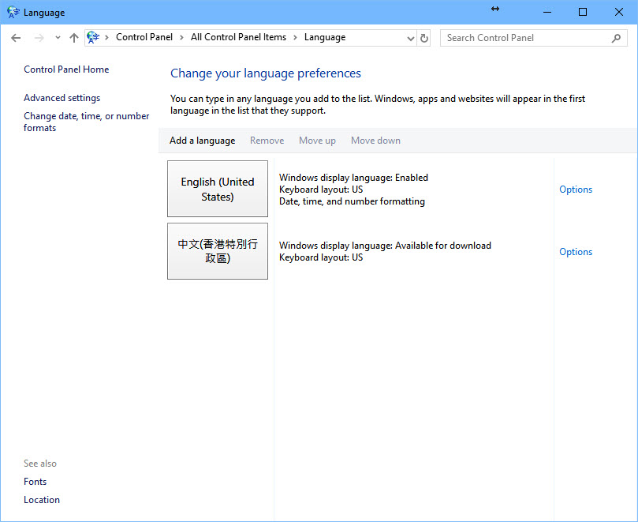
Task: Click 'Windows display language: Available for download' text
Action: pos(385,246)
